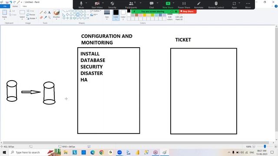Image resolution: width=278 pixels, height=156 pixels.
Task: Toggle Start Video in Zoom toolbar
Action: [97, 5]
